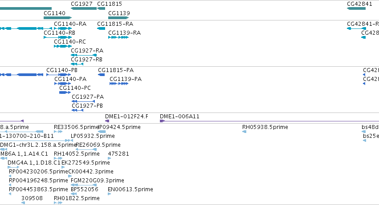Select the DME1-006A11 label
The height and width of the screenshot is (205, 379).
tap(179, 117)
